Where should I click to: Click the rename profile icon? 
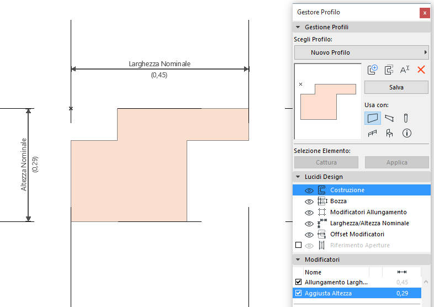[x=405, y=70]
